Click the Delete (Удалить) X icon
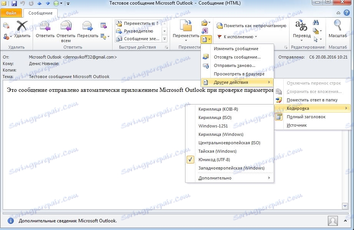354x230 pixels. tap(22, 26)
